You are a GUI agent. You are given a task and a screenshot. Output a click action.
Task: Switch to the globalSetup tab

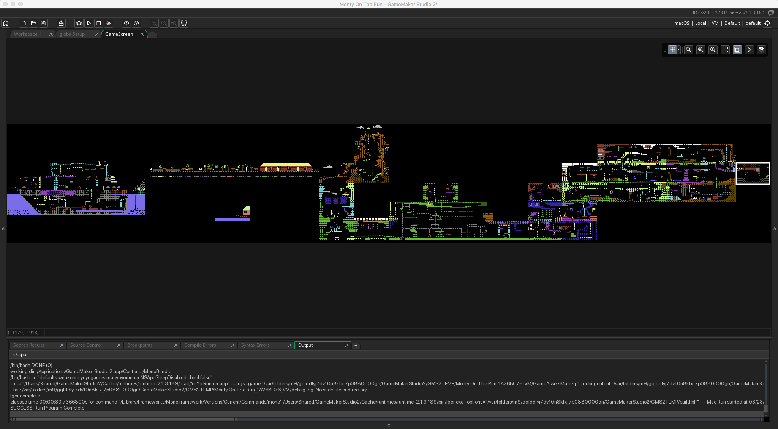point(72,34)
